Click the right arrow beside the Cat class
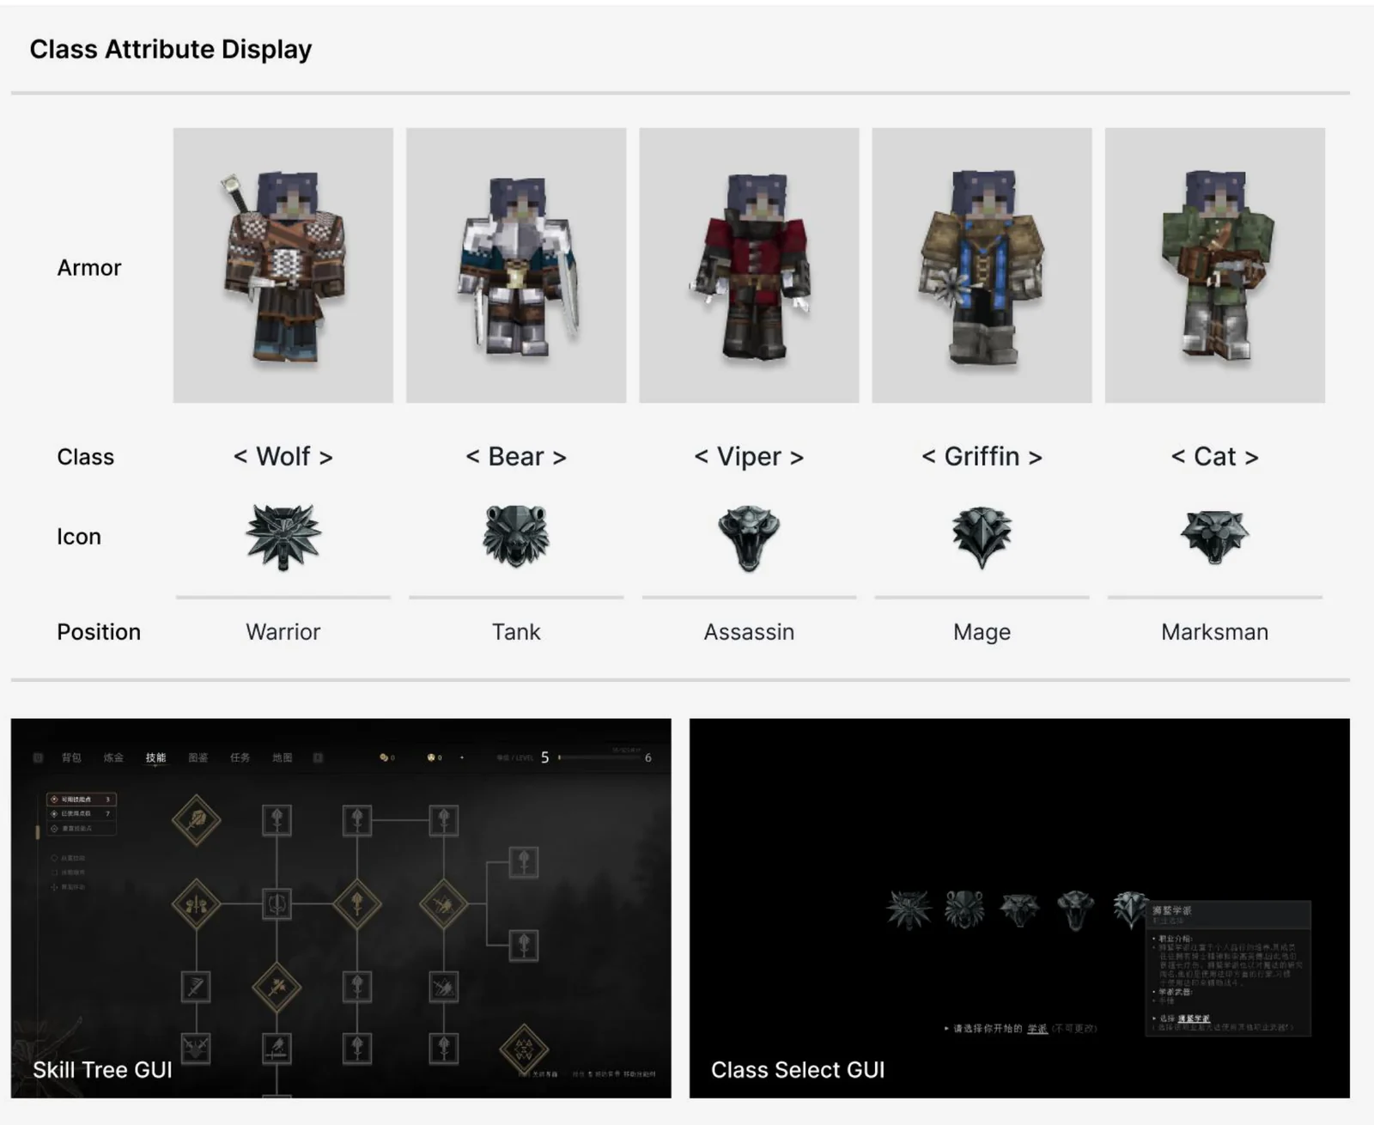The height and width of the screenshot is (1125, 1374). pos(1251,457)
